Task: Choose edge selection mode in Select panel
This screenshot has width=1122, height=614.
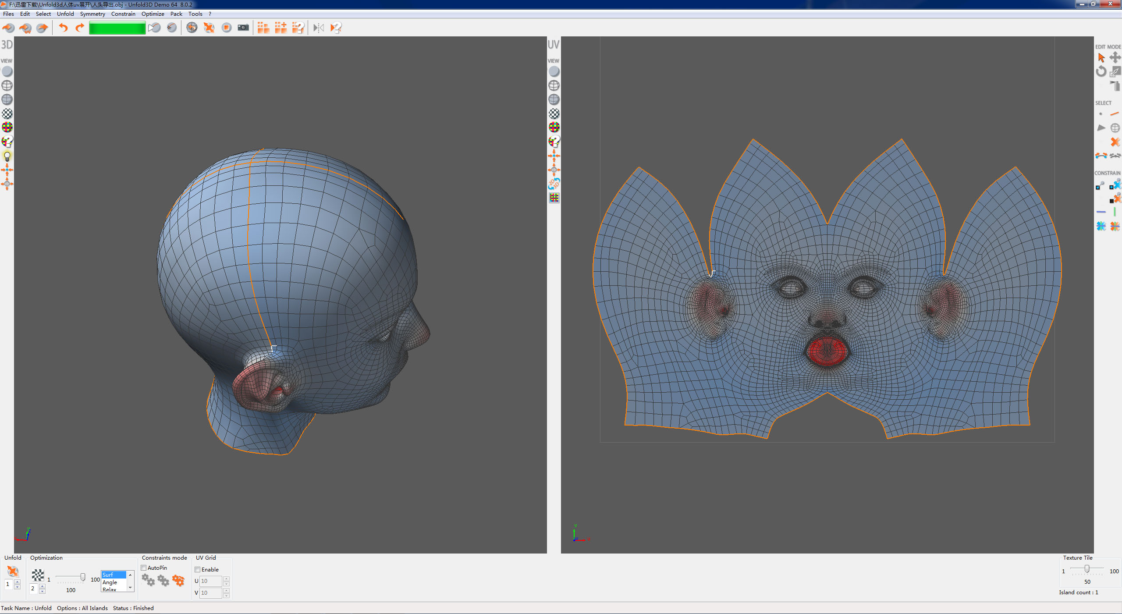Action: pos(1115,114)
